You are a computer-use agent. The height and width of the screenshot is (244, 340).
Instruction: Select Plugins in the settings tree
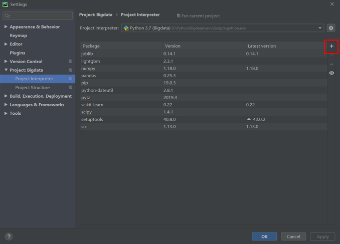click(18, 53)
